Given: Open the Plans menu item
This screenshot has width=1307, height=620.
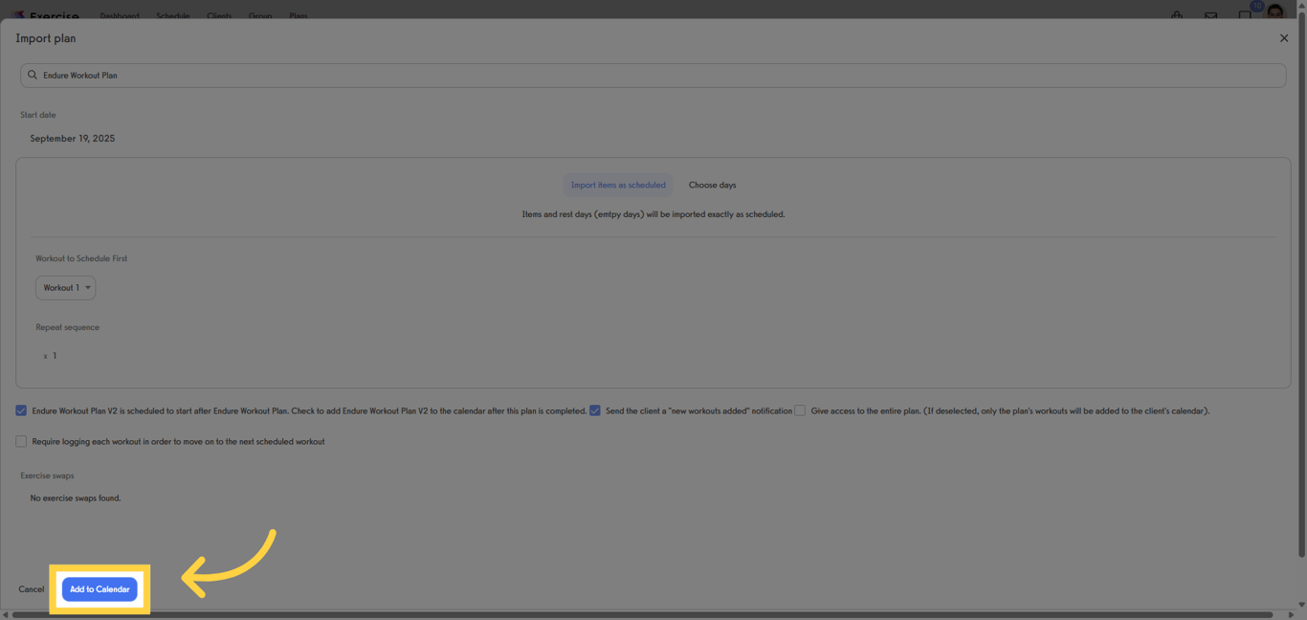Looking at the screenshot, I should pos(298,16).
